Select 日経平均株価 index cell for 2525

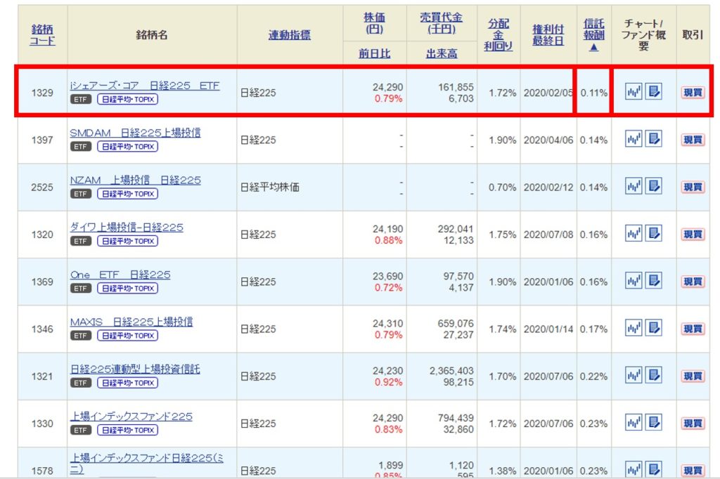pos(269,188)
